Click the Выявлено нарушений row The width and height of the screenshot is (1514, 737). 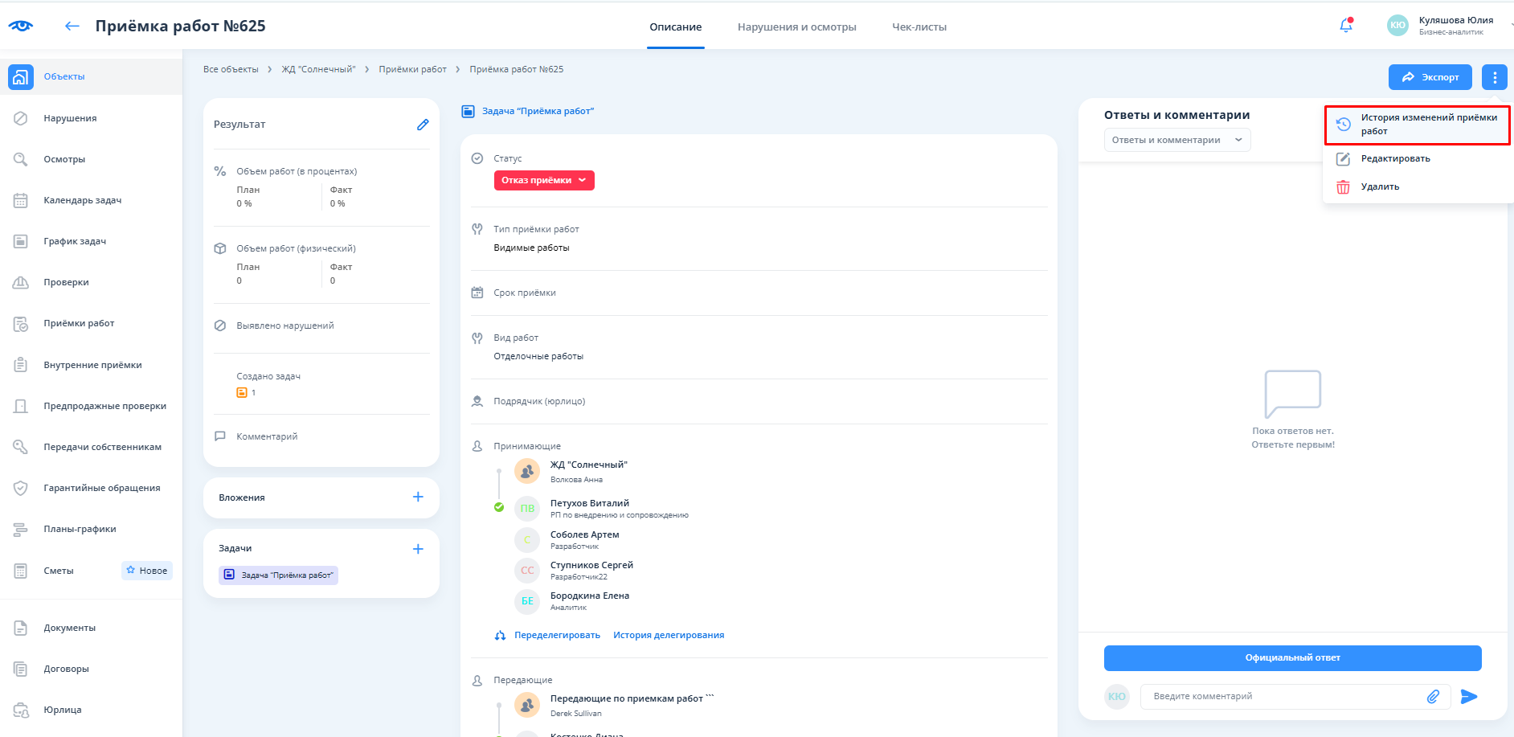tap(321, 326)
